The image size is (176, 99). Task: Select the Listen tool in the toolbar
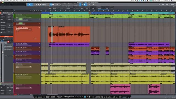[x=45, y=5]
